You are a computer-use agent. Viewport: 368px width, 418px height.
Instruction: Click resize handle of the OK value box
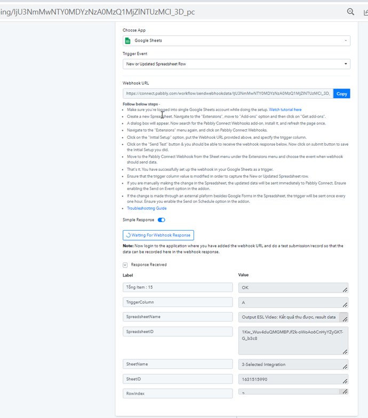345,290
